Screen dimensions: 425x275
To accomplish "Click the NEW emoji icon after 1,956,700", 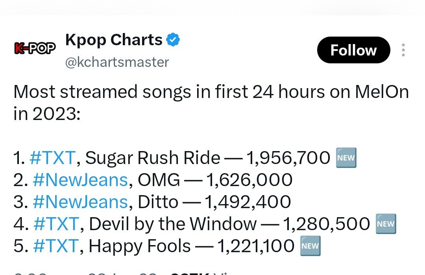I will point(346,158).
